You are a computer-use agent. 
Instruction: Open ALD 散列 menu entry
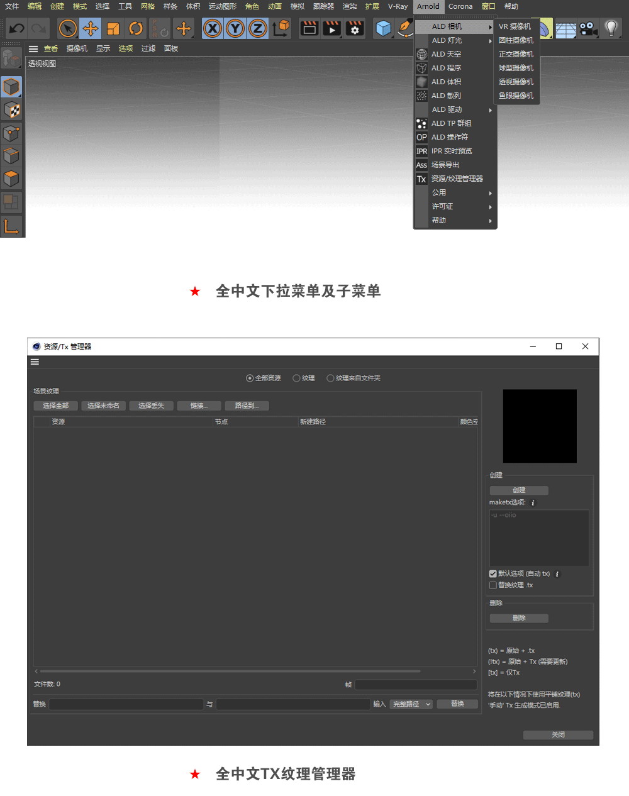[455, 96]
